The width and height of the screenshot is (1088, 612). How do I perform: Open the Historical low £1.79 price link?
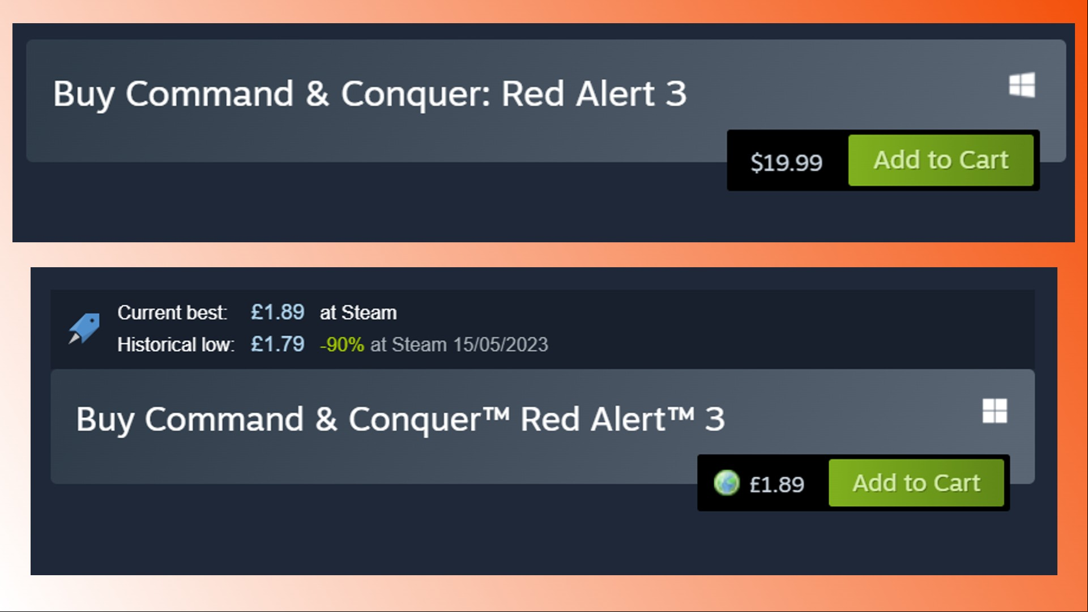pos(278,344)
